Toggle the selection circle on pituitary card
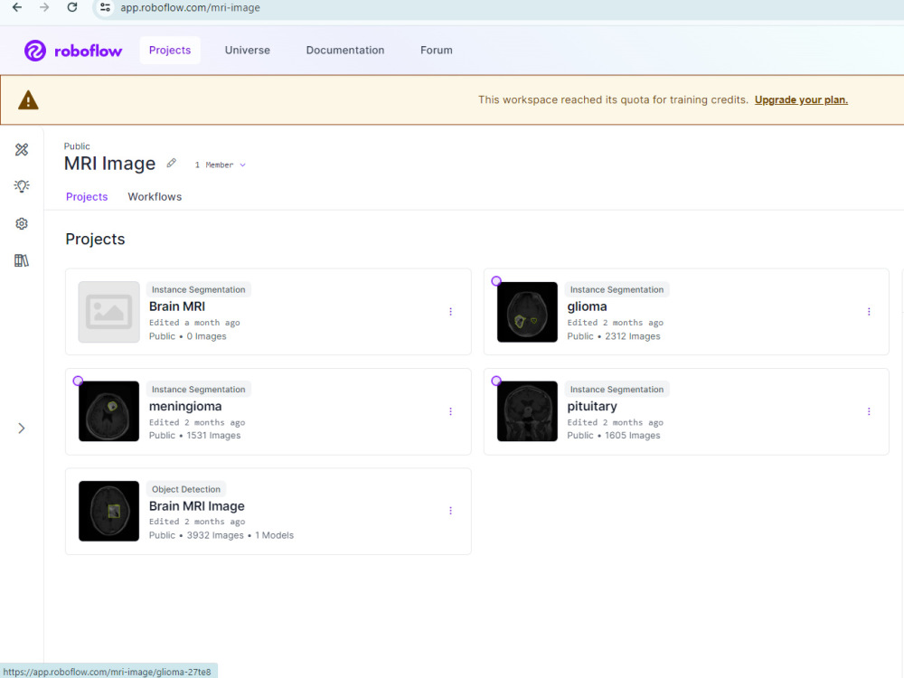Screen dimensions: 904x678 tap(495, 381)
